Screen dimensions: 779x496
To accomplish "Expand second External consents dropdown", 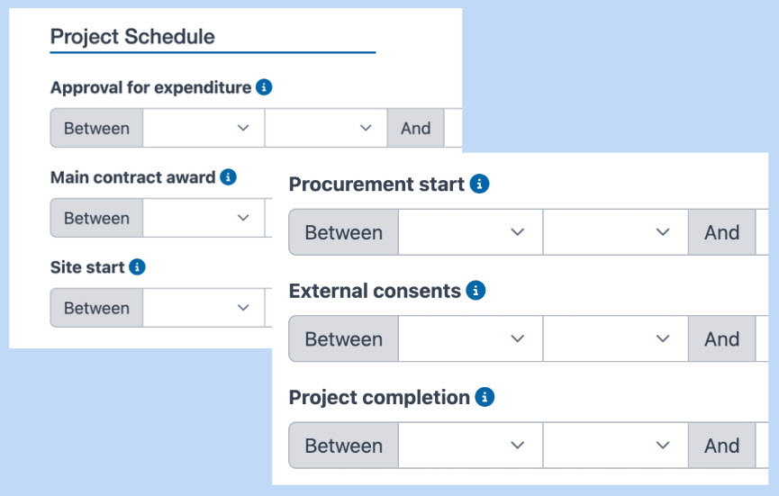I will [x=616, y=339].
